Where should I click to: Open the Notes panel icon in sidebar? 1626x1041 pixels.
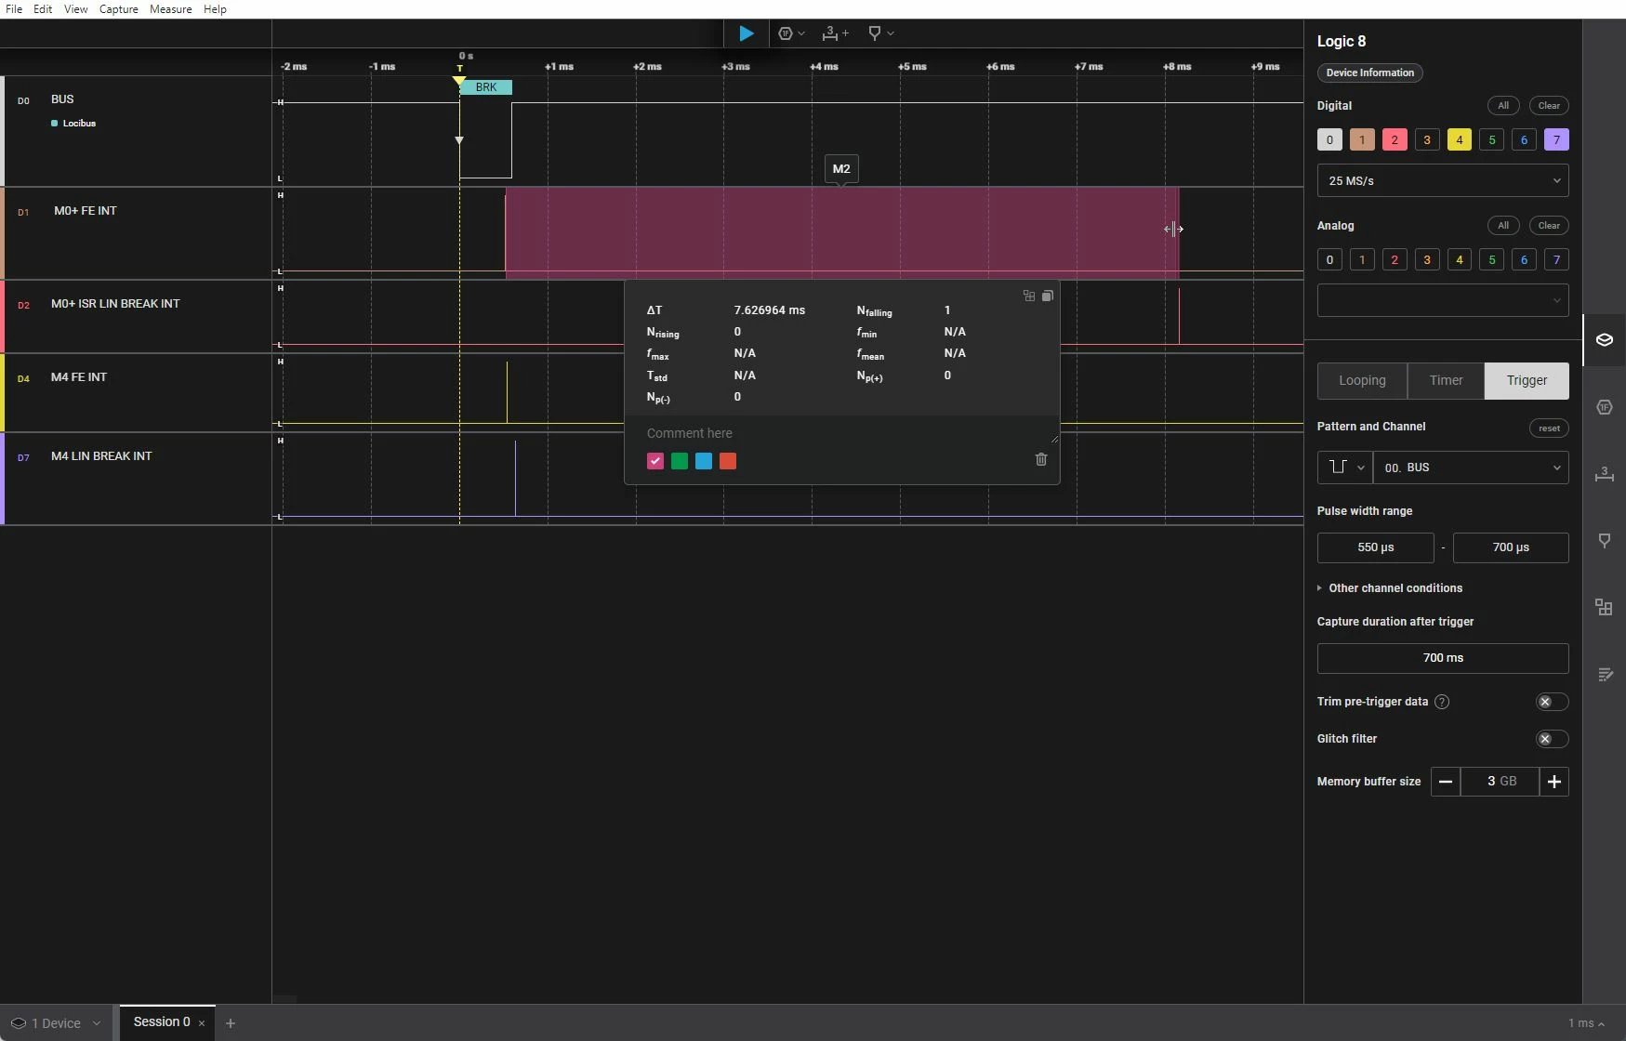[x=1604, y=675]
